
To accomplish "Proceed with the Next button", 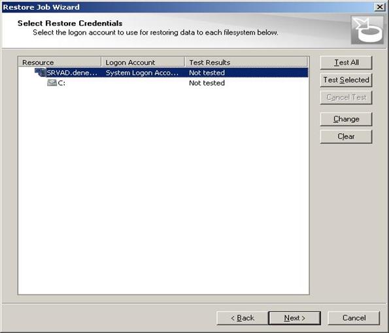I will click(x=294, y=318).
